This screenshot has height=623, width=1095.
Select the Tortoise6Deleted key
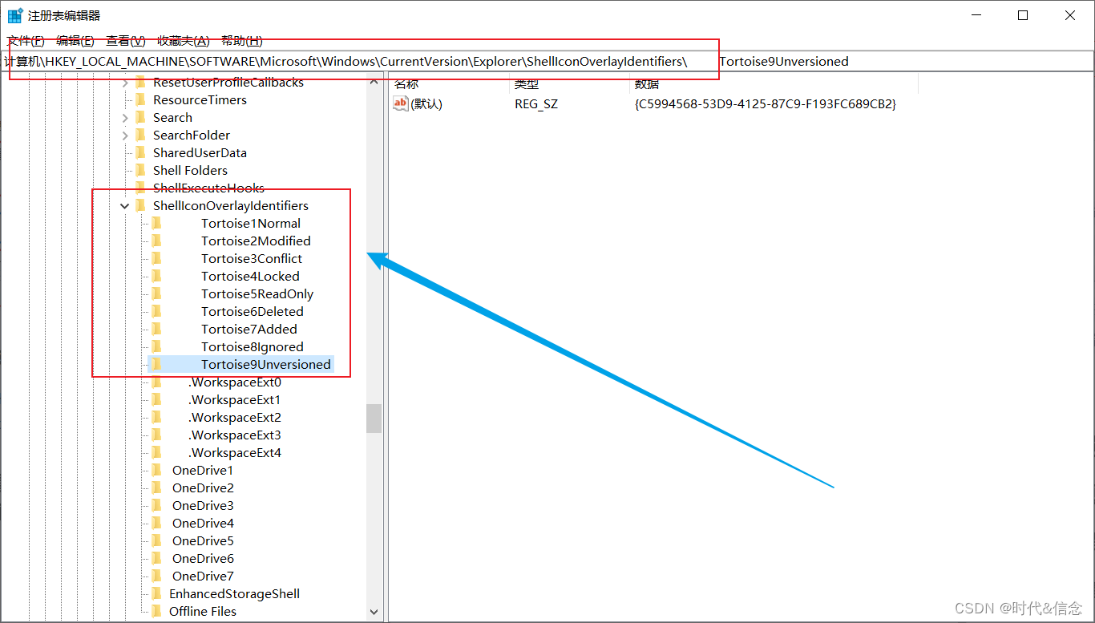point(253,311)
